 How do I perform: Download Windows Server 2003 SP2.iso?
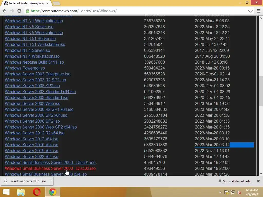click(32, 86)
